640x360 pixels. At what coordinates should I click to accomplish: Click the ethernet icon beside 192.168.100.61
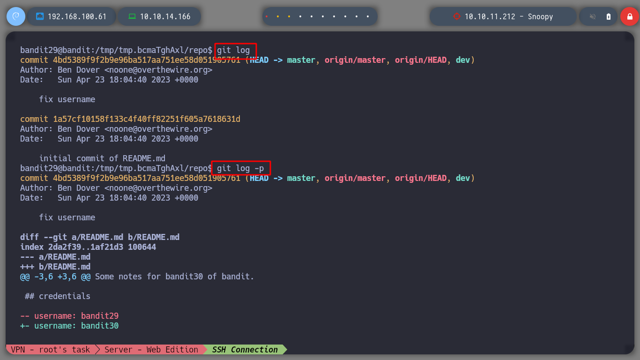(x=40, y=16)
